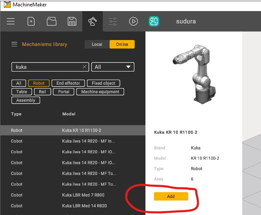Filter by Machine equipment
The image size is (261, 215).
click(x=100, y=92)
